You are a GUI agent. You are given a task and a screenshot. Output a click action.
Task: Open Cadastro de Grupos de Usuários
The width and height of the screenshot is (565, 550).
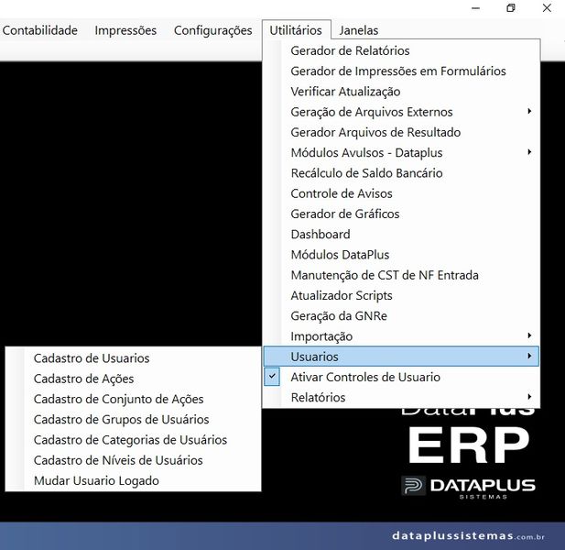[x=133, y=420]
